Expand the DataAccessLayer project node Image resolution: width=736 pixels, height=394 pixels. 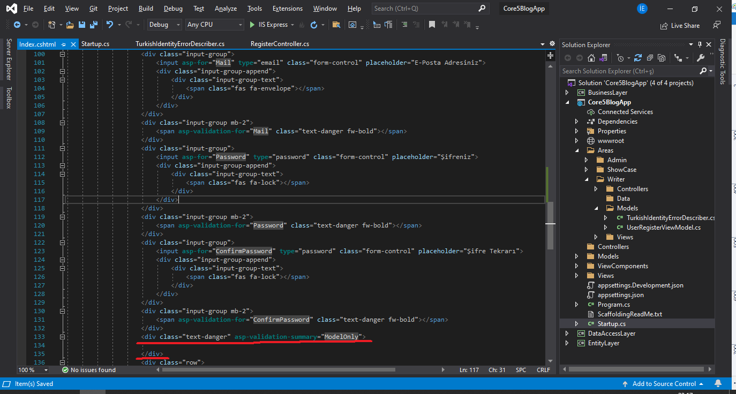coord(568,334)
